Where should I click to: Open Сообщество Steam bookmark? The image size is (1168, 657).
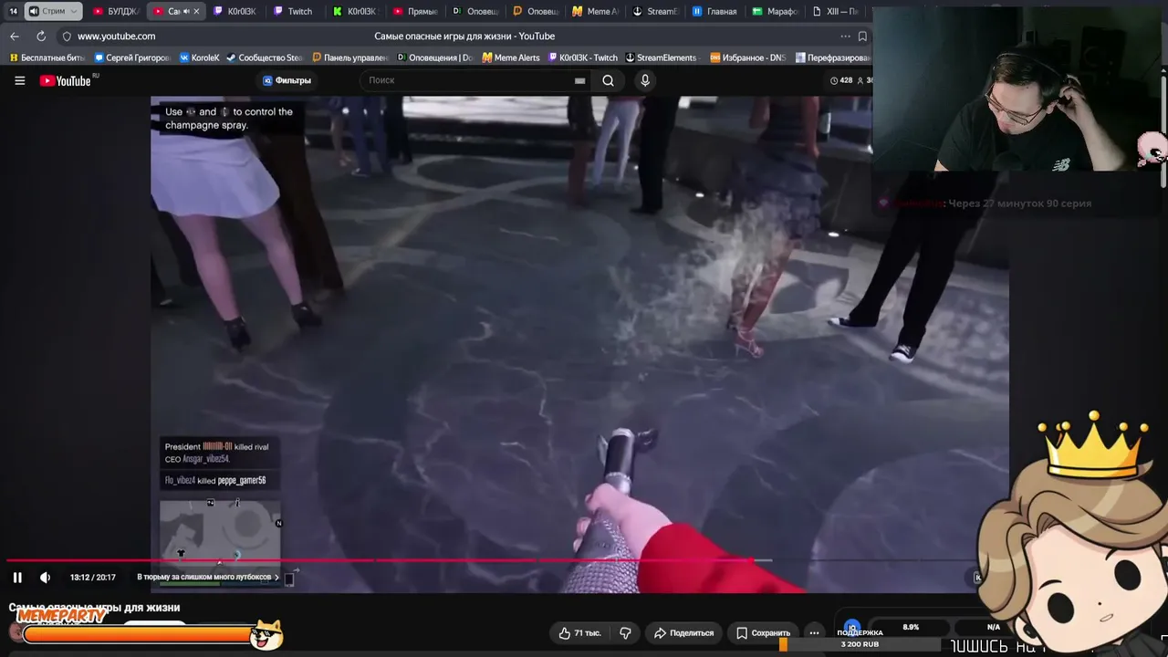[265, 57]
